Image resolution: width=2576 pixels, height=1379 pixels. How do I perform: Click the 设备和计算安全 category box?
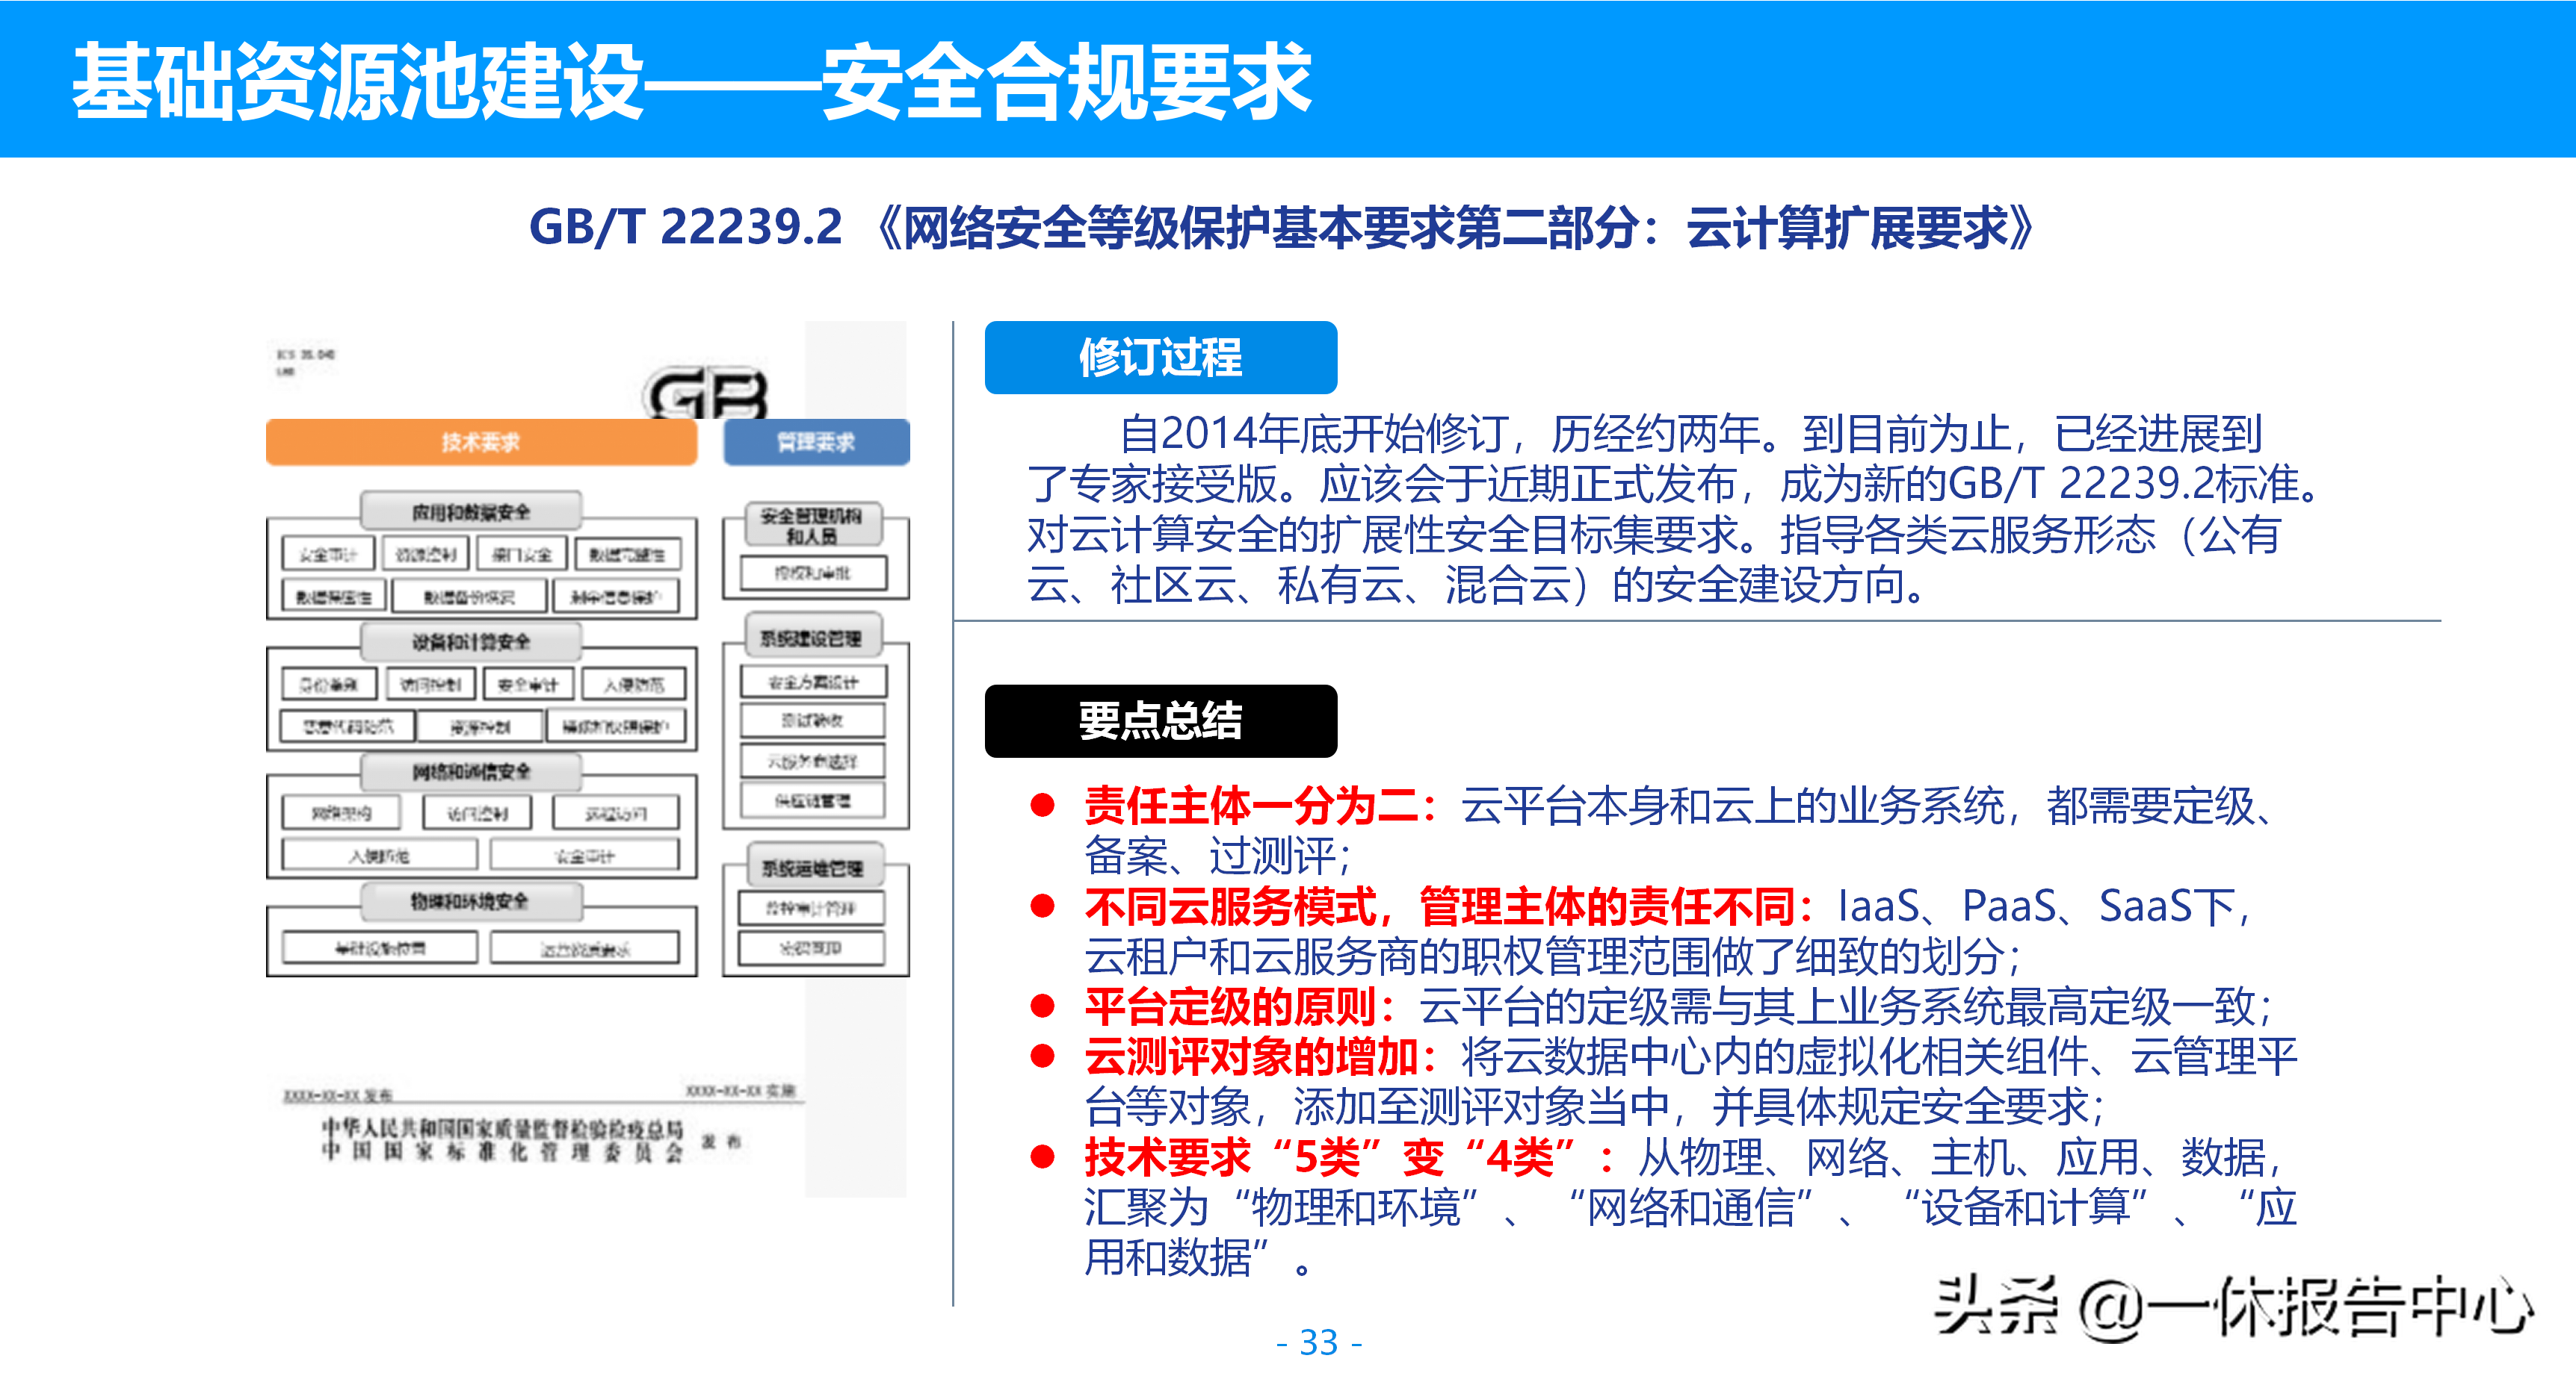click(471, 641)
